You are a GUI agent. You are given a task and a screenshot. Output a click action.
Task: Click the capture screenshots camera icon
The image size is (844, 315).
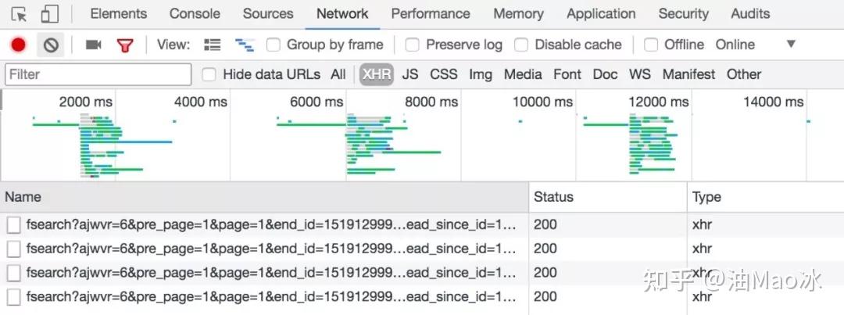[94, 45]
